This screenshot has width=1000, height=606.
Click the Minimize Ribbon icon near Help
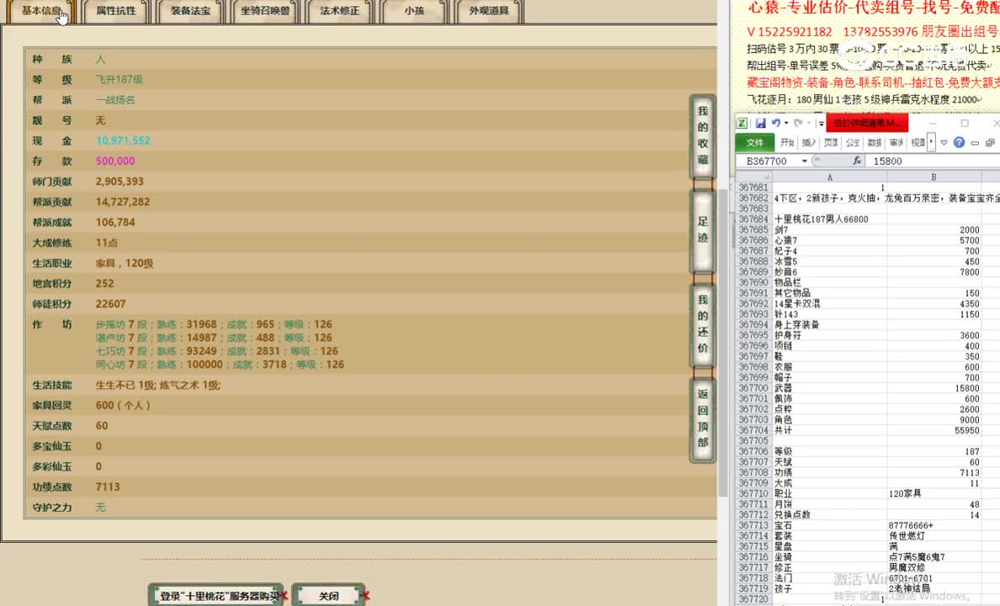click(x=944, y=142)
